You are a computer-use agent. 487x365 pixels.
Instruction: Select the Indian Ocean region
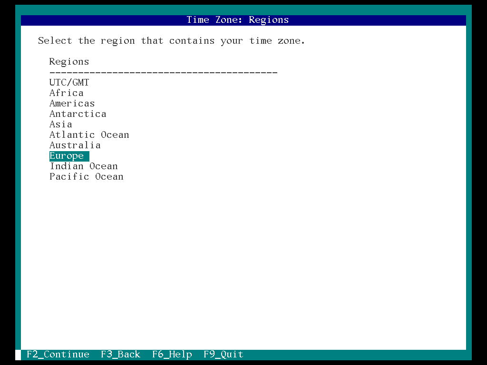[84, 166]
